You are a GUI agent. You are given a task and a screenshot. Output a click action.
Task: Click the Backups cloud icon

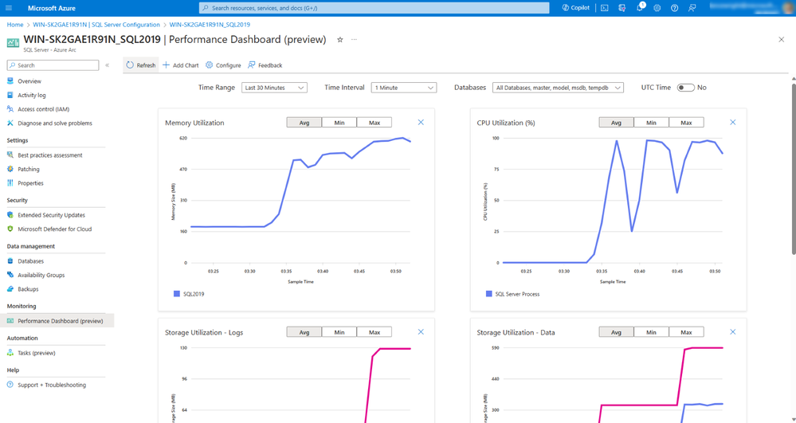click(x=10, y=289)
